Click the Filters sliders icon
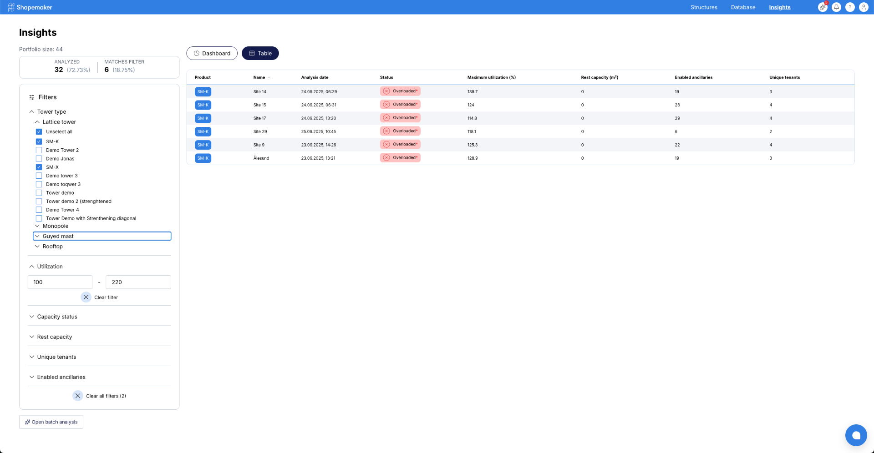 pyautogui.click(x=32, y=97)
